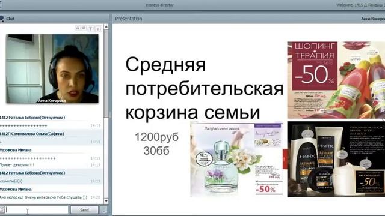Click the express-director window title
Viewport: 385px width, 216px height.
[x=159, y=5]
